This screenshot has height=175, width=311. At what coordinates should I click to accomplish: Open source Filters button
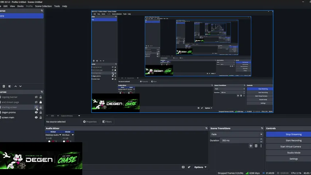107,122
